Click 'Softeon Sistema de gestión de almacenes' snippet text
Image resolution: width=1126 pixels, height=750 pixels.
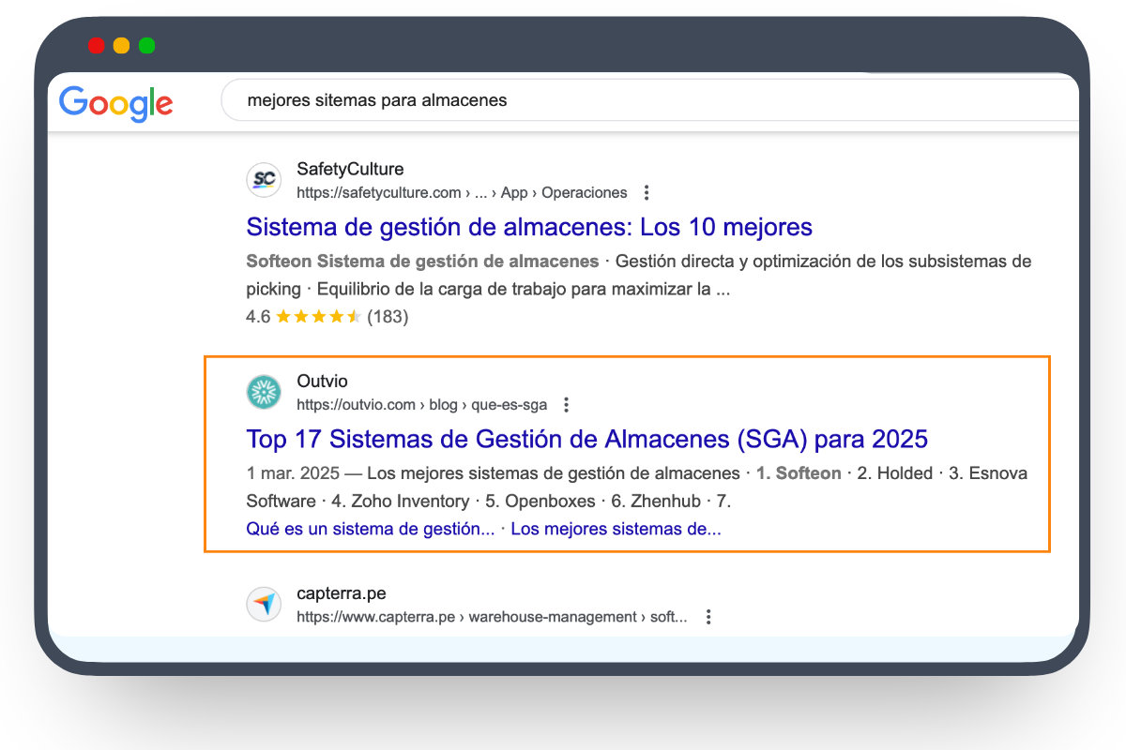pyautogui.click(x=422, y=261)
